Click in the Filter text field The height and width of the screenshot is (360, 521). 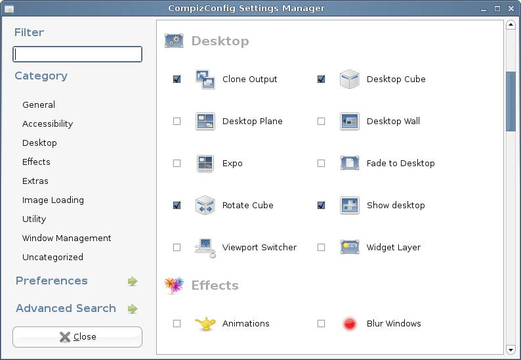77,55
